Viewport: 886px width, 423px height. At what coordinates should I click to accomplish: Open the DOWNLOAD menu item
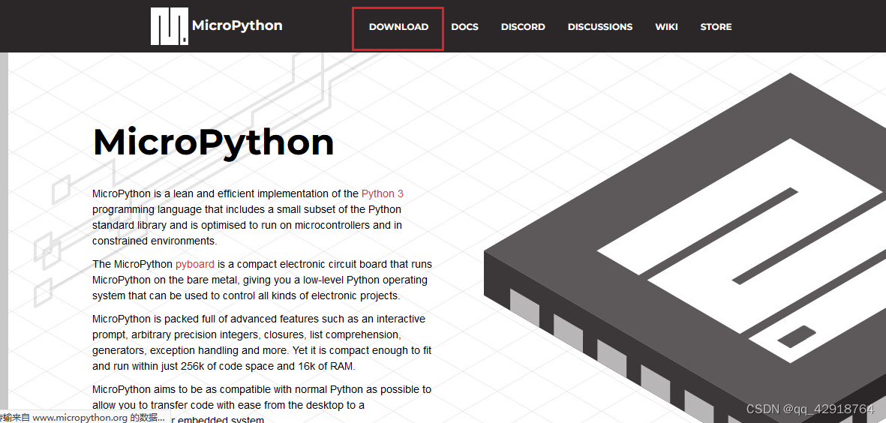point(398,26)
